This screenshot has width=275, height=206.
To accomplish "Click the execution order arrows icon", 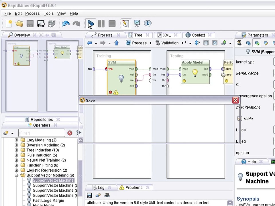I will tap(197, 43).
